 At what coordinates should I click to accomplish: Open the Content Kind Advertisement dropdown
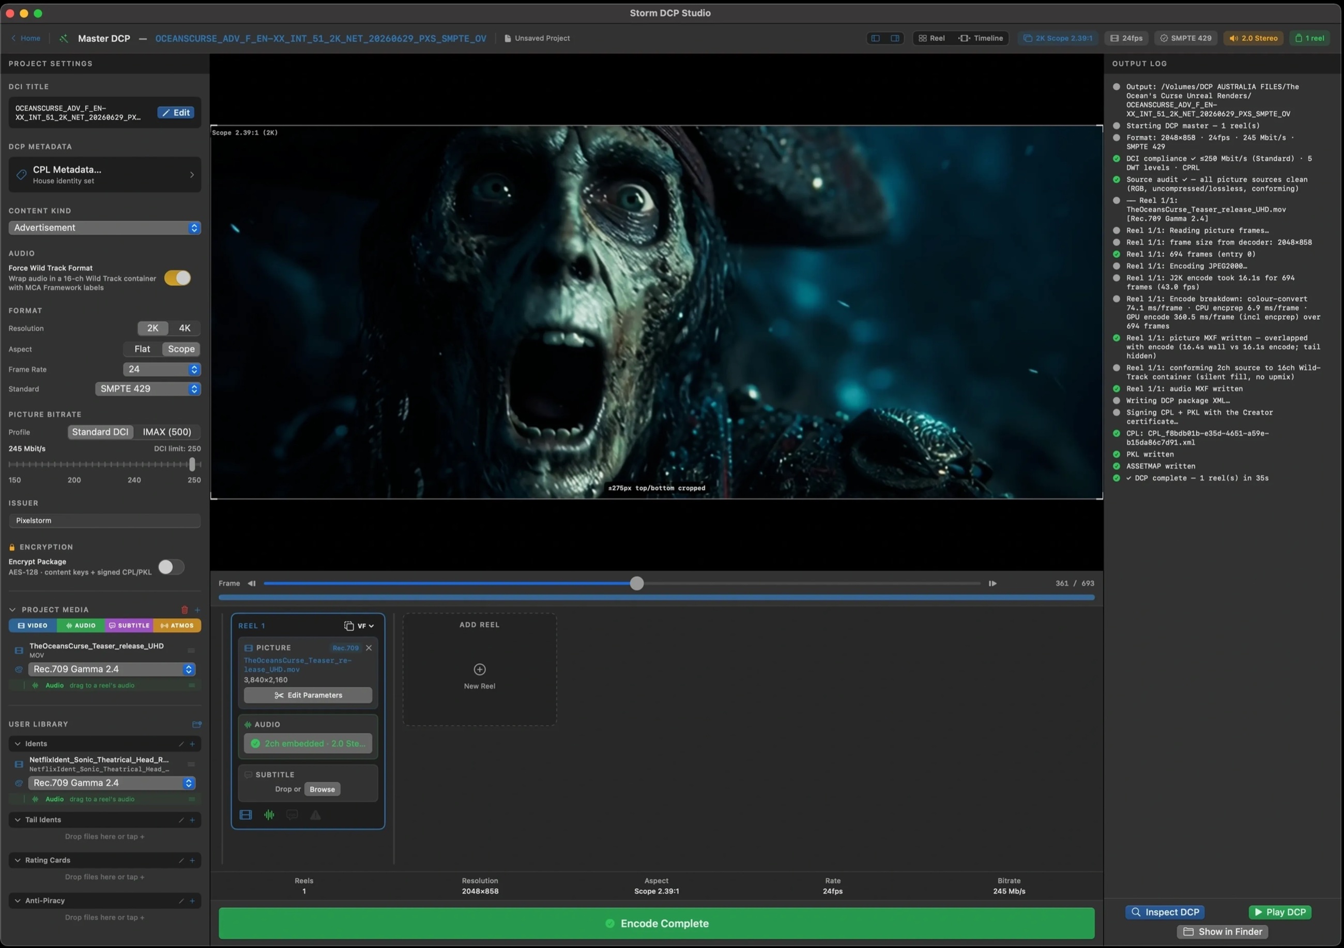(x=105, y=228)
